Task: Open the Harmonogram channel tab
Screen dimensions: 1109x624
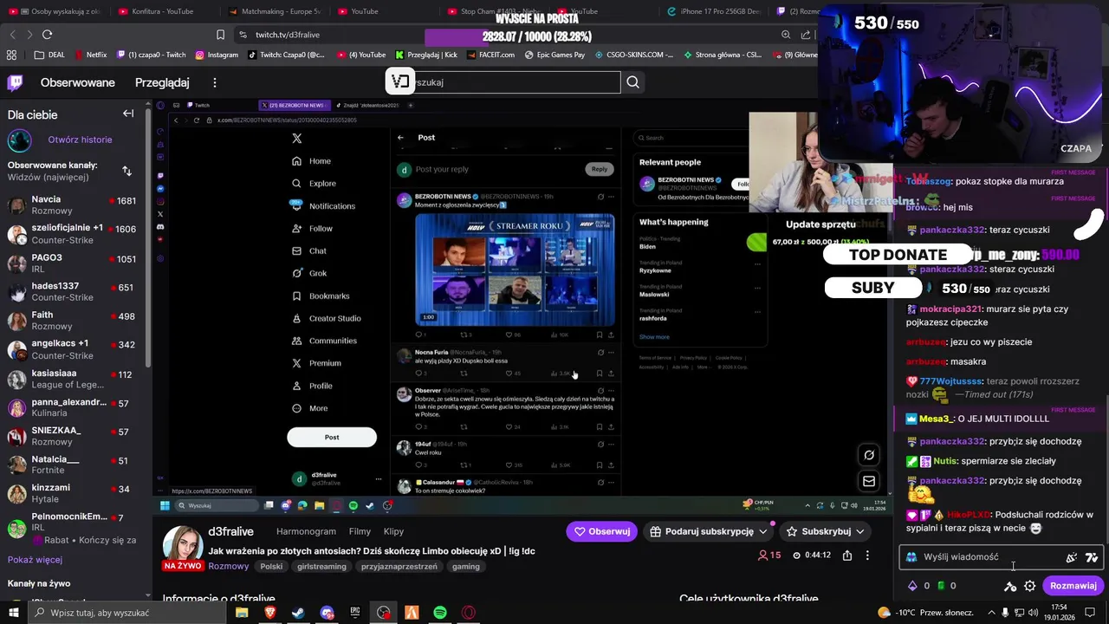Action: click(306, 531)
